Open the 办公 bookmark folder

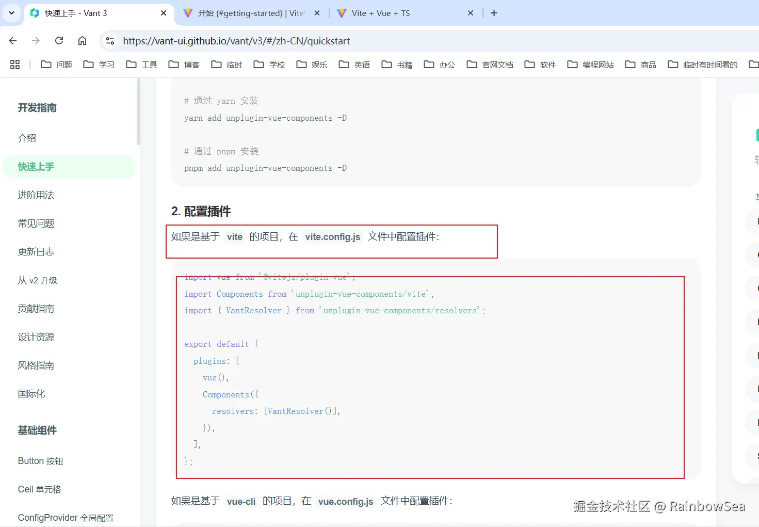440,65
